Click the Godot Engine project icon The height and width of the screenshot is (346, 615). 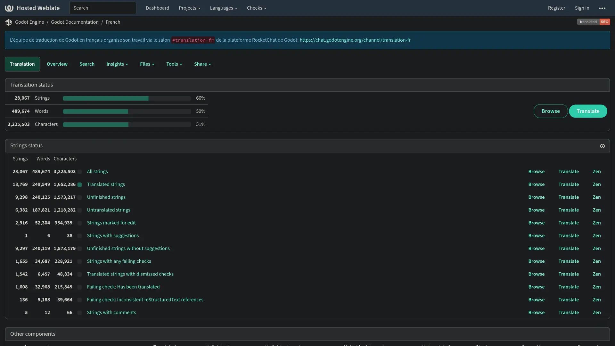(8, 22)
